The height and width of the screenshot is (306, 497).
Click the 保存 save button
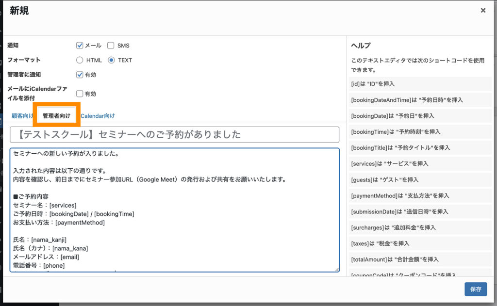(x=475, y=289)
